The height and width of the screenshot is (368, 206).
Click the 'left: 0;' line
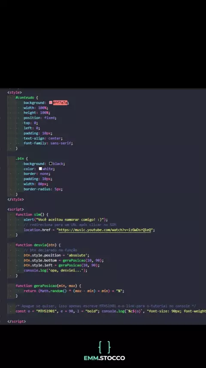coord(32,128)
